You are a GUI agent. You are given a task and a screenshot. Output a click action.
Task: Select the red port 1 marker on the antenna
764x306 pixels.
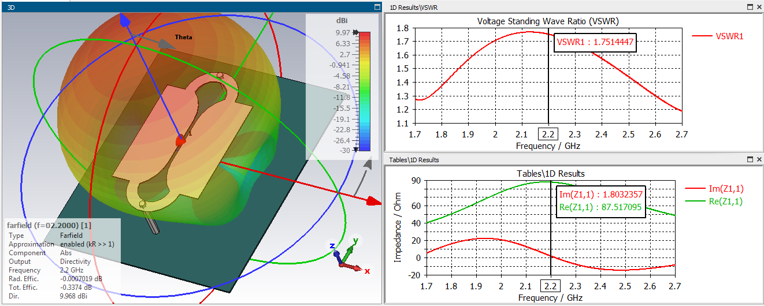pyautogui.click(x=181, y=140)
